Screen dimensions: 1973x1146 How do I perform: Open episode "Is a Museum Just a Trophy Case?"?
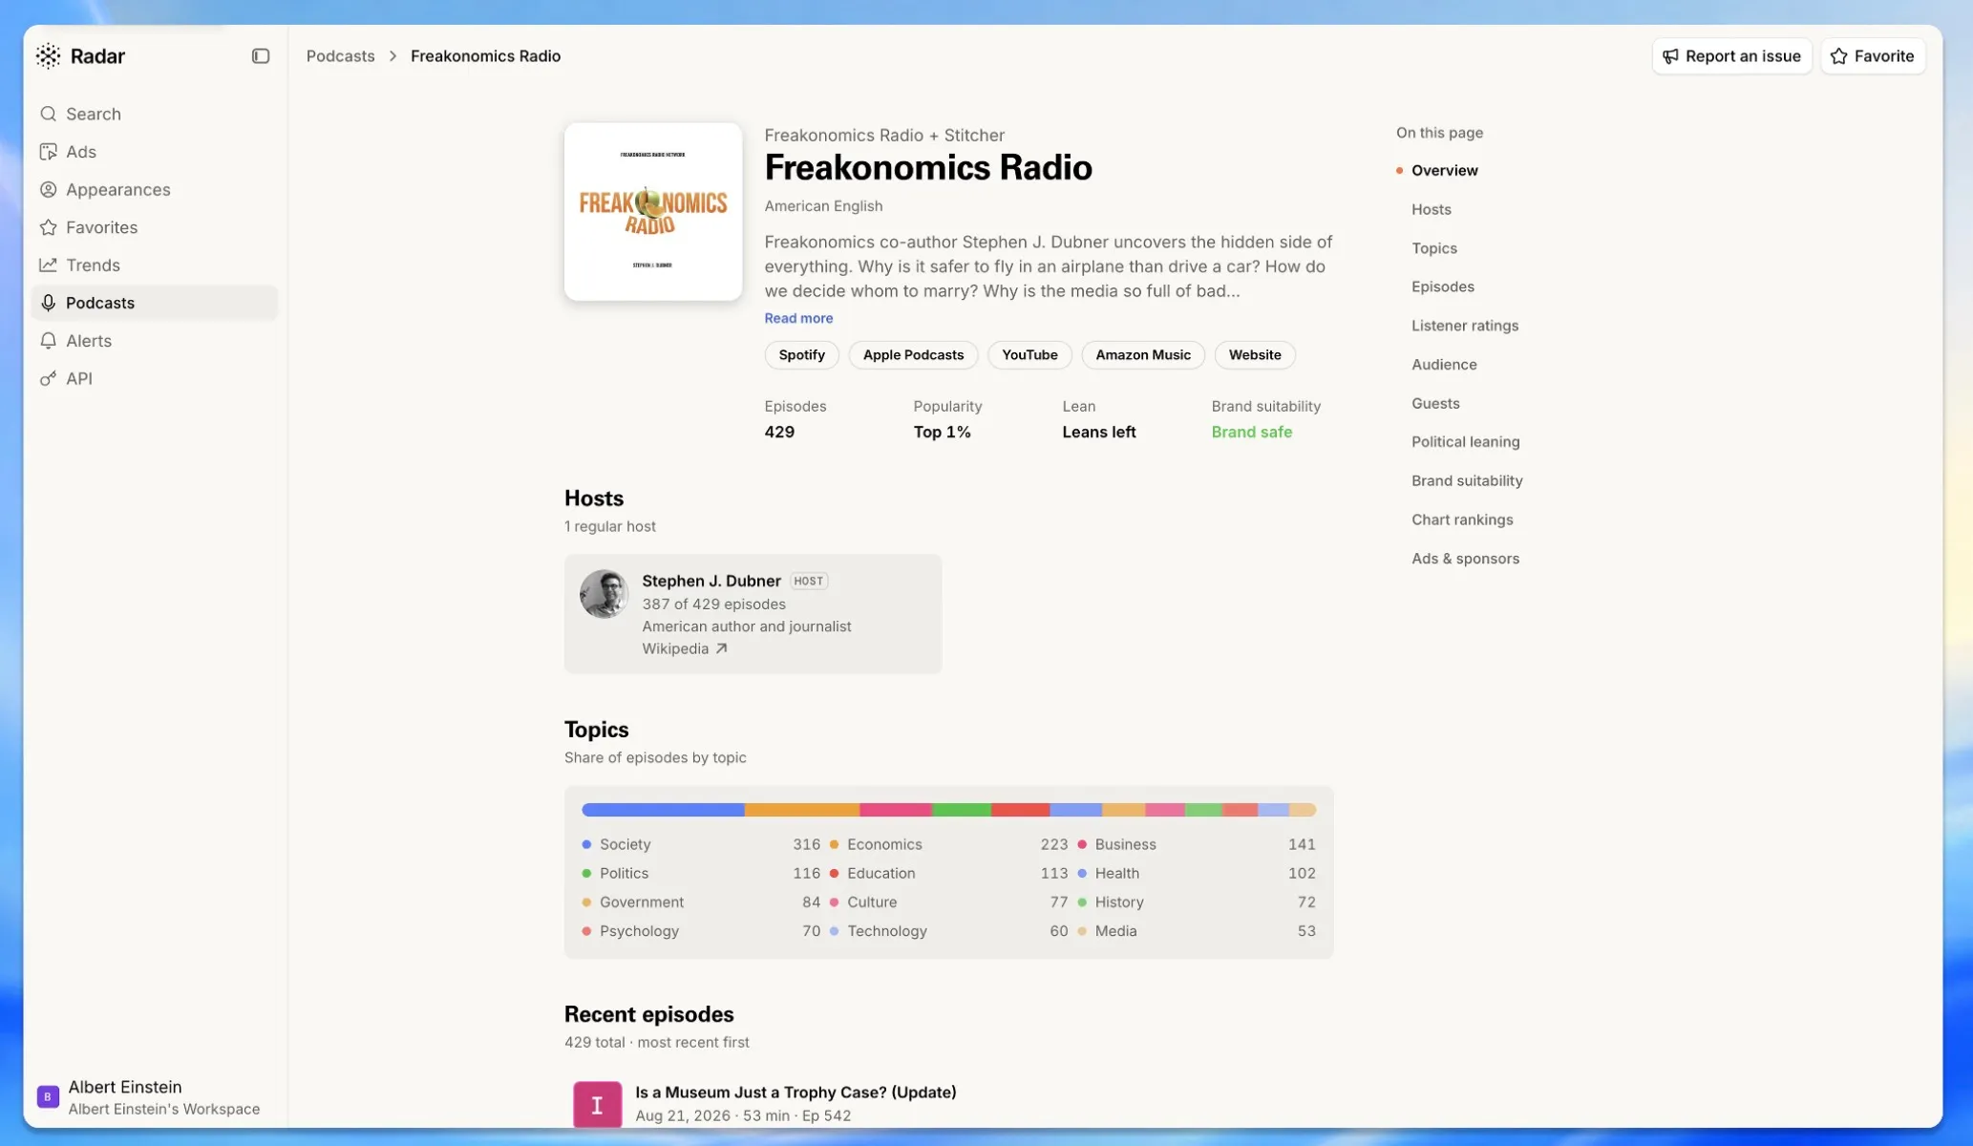point(796,1093)
